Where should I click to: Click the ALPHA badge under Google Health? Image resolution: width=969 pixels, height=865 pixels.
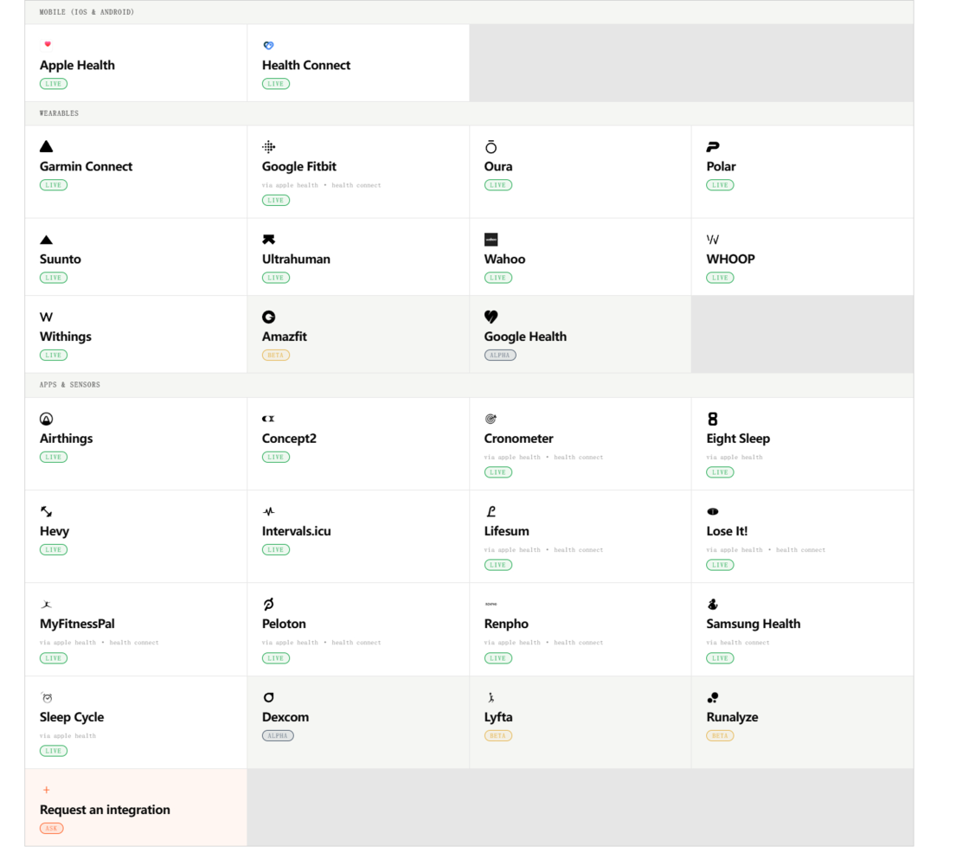point(500,356)
